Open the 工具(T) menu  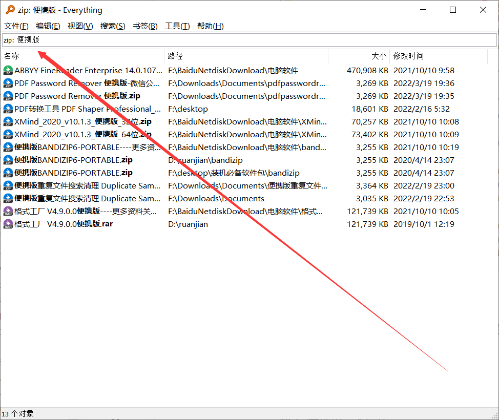point(177,26)
